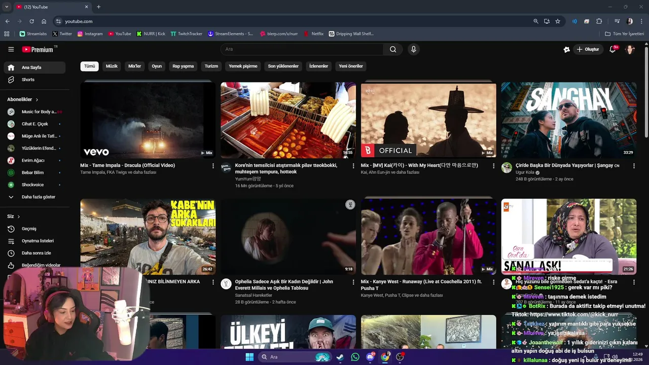Select the Müzik filter chip
649x365 pixels.
(x=112, y=66)
